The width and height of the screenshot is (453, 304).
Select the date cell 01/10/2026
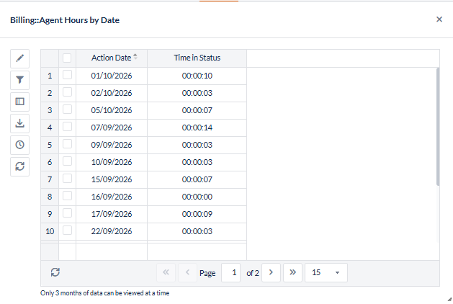click(112, 76)
